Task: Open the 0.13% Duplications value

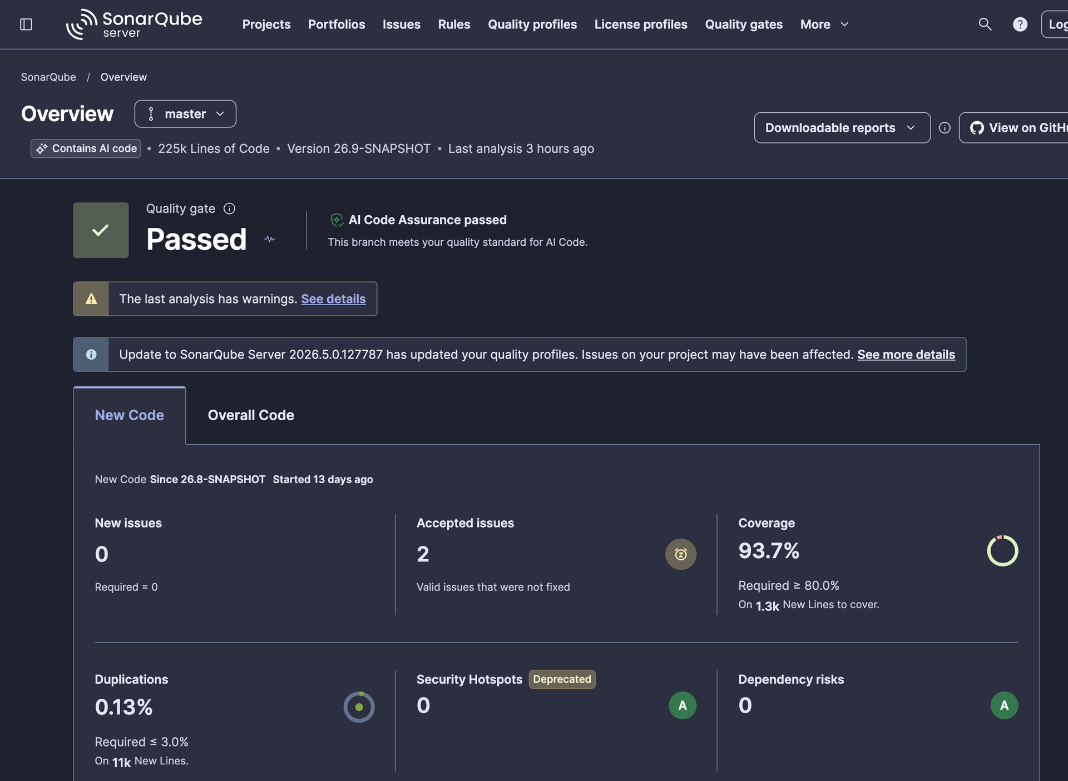Action: click(x=123, y=707)
